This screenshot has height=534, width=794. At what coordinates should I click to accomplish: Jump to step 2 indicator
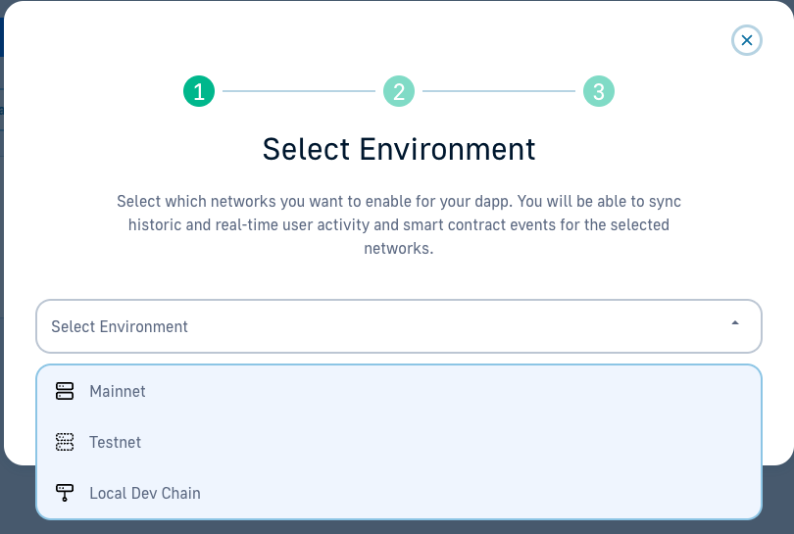click(399, 91)
